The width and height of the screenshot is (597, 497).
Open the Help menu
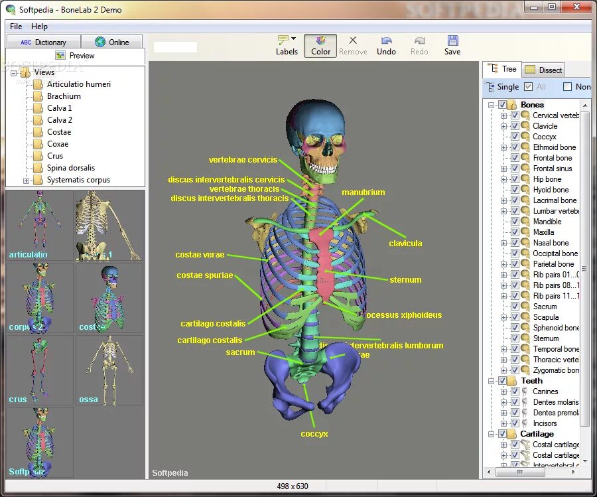coord(39,27)
